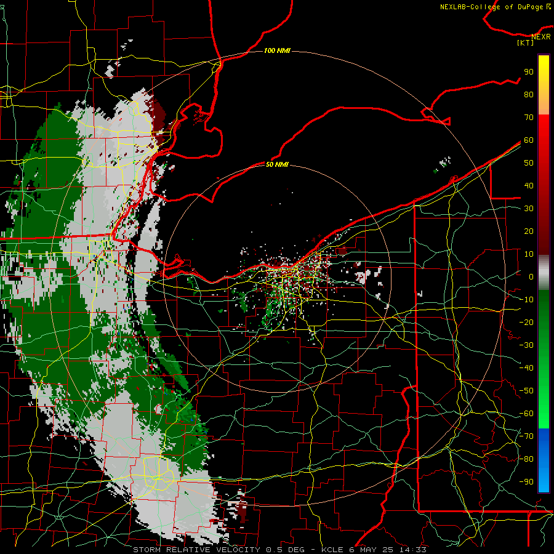The width and height of the screenshot is (554, 554).
Task: Click the -40 scale label
Action: pyautogui.click(x=526, y=368)
